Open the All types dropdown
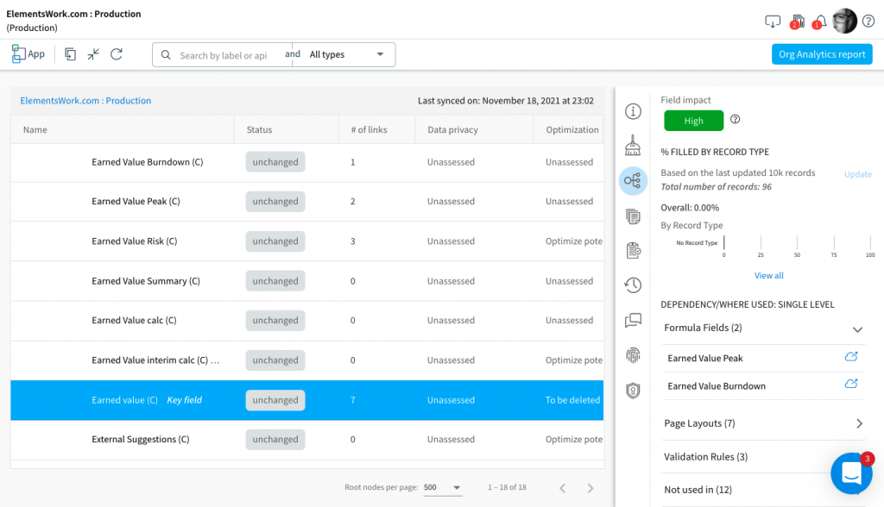Viewport: 884px width, 507px height. (x=347, y=55)
